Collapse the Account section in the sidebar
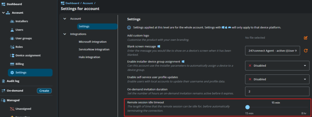 click(x=3, y=13)
